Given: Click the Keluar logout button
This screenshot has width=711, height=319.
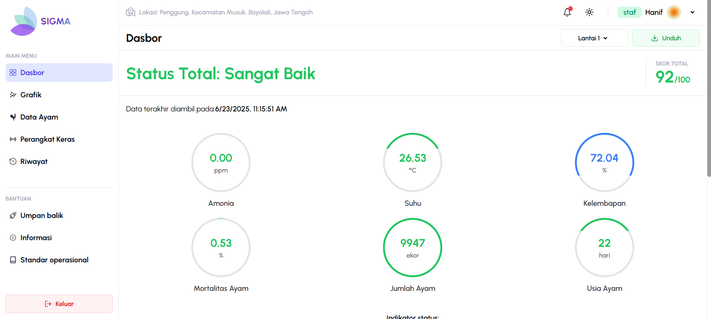Looking at the screenshot, I should pos(59,304).
